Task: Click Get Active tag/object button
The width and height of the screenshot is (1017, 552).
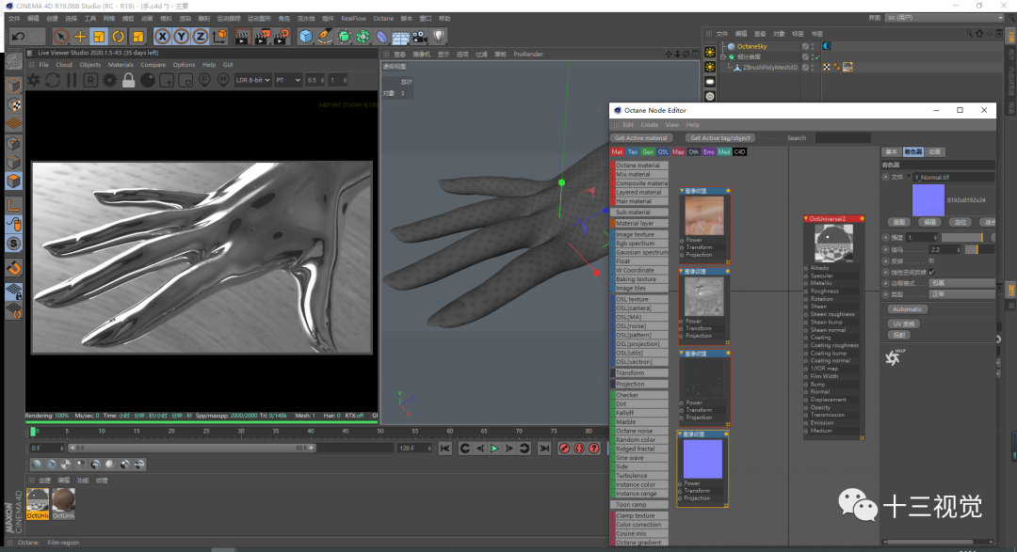Action: (x=720, y=138)
